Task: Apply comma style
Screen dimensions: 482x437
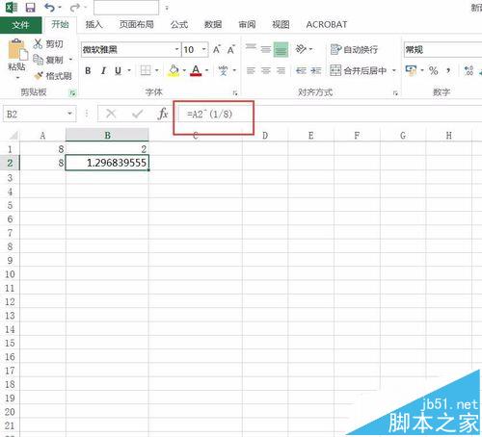Action: coord(448,70)
